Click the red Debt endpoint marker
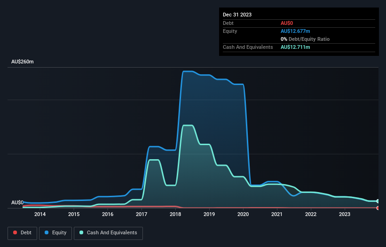386x247 pixels. pyautogui.click(x=378, y=208)
